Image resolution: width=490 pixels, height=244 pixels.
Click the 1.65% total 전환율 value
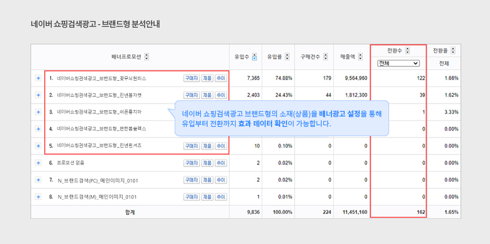(x=451, y=212)
